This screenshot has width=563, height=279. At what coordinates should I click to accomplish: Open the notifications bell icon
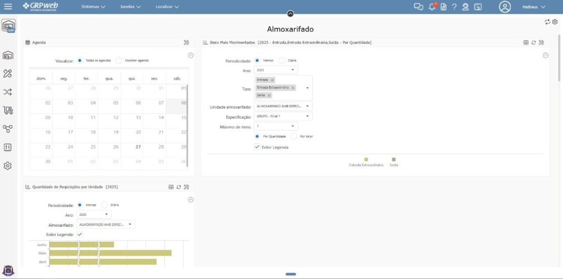coord(432,7)
